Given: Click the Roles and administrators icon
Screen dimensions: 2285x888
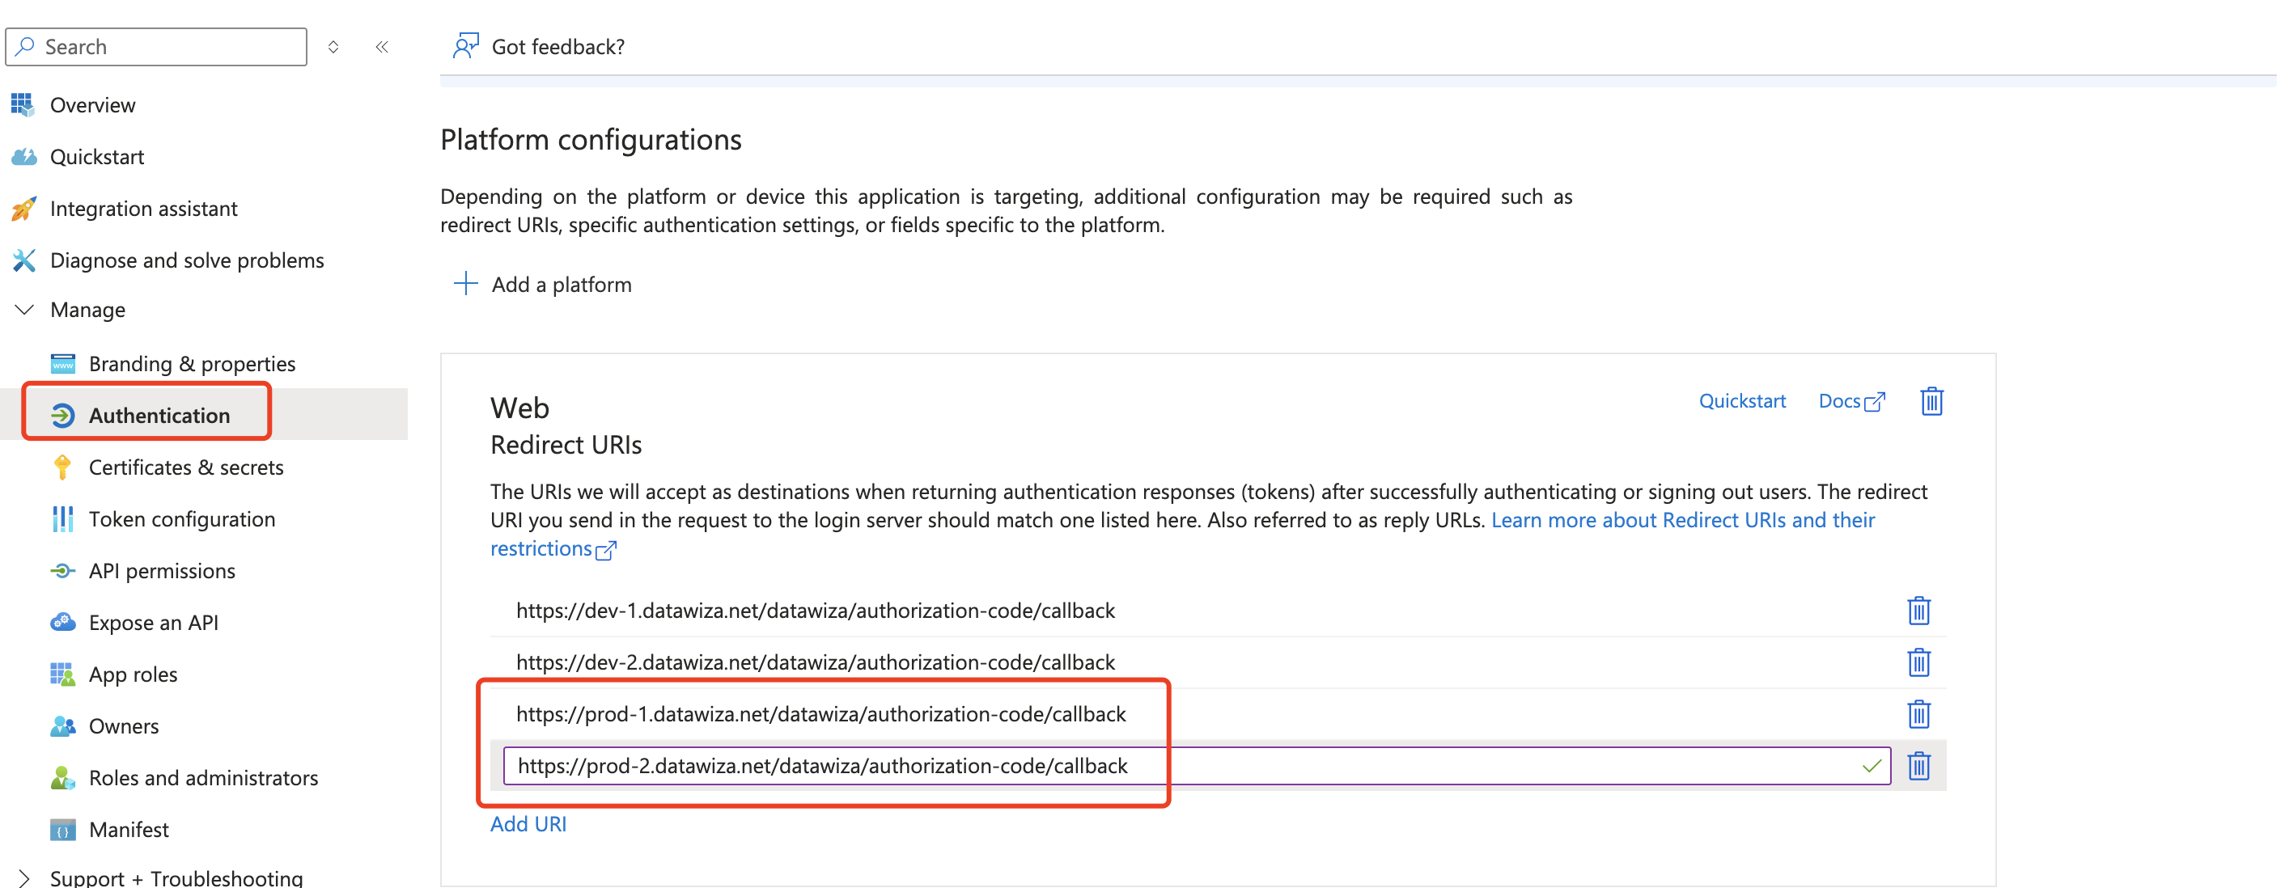Looking at the screenshot, I should point(63,778).
